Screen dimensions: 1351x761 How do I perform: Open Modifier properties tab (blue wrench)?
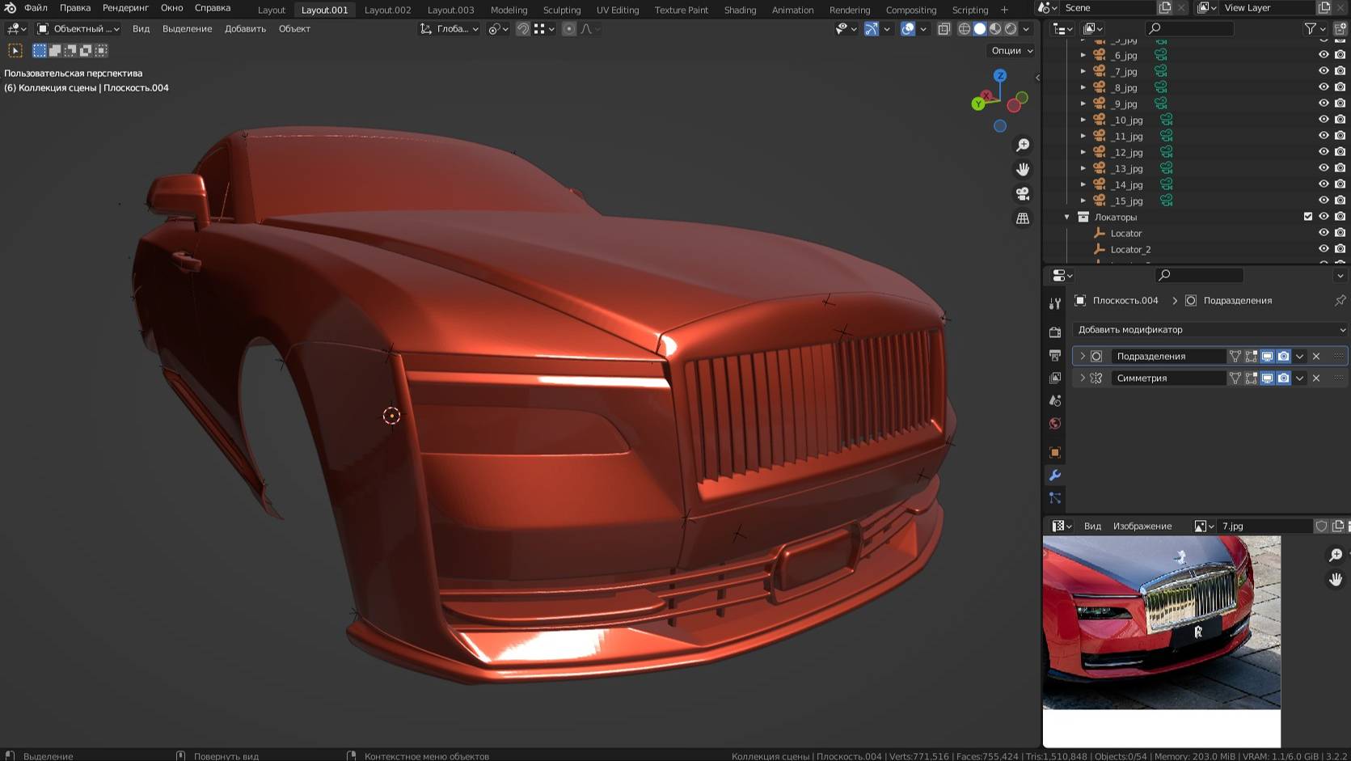coord(1055,475)
